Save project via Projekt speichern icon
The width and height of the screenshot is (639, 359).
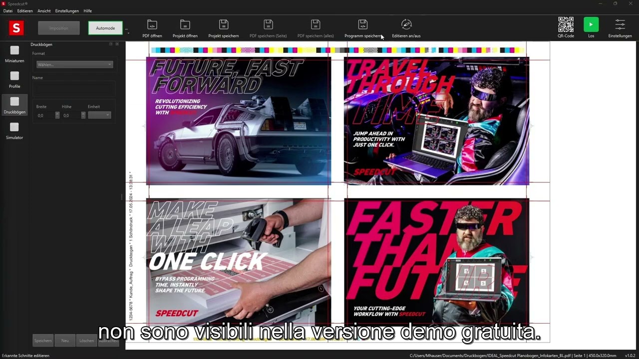click(224, 24)
